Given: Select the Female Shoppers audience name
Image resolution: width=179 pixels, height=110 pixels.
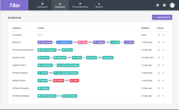Looking at the screenshot, I should pos(20,73).
